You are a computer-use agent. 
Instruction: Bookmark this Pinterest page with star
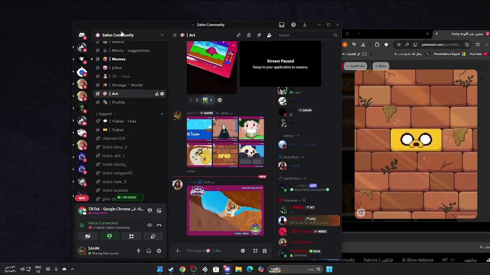pos(399,45)
